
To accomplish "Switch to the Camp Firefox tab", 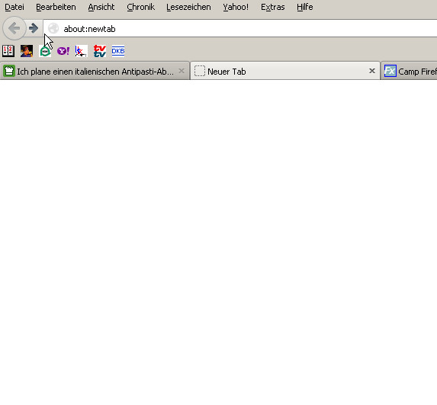I will [x=409, y=72].
